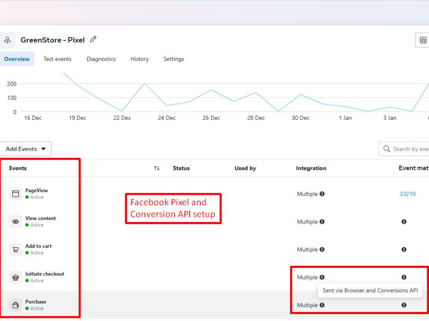Select the Add to cart event name
This screenshot has height=321, width=429.
point(39,246)
